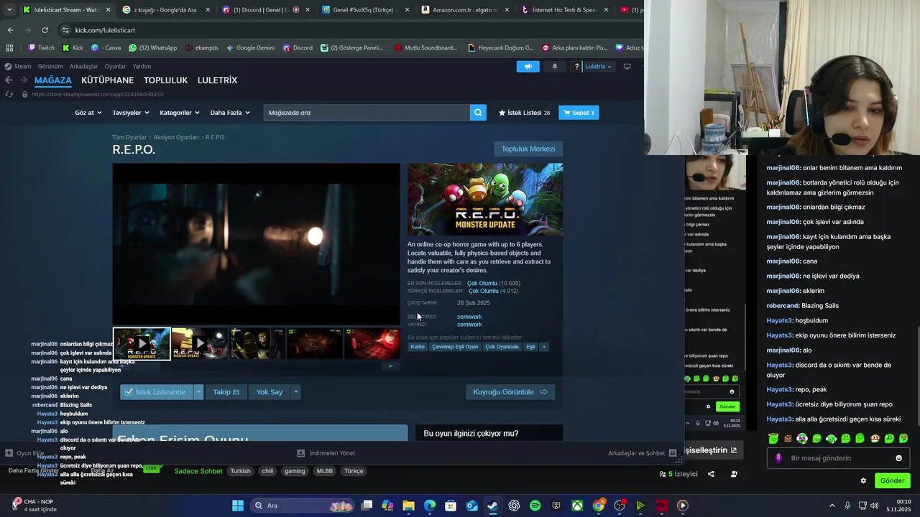The width and height of the screenshot is (920, 517).
Task: Open emoji picker in chat message box
Action: (x=898, y=458)
